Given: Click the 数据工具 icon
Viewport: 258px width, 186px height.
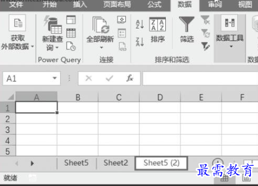Looking at the screenshot, I should coord(229,23).
